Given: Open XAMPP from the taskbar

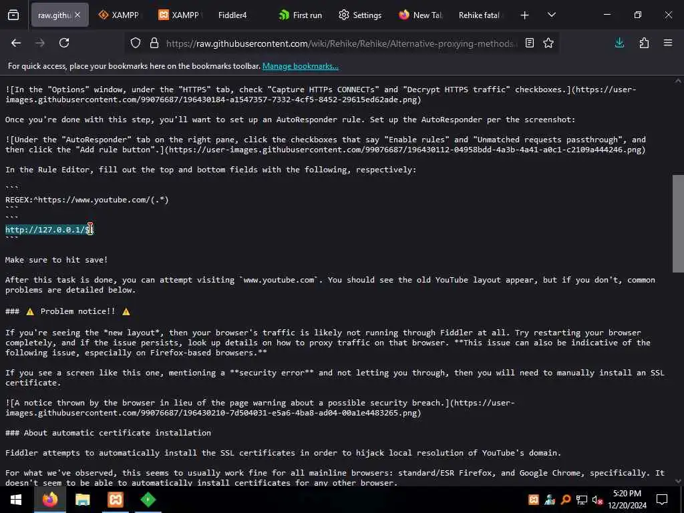Looking at the screenshot, I should (x=116, y=500).
